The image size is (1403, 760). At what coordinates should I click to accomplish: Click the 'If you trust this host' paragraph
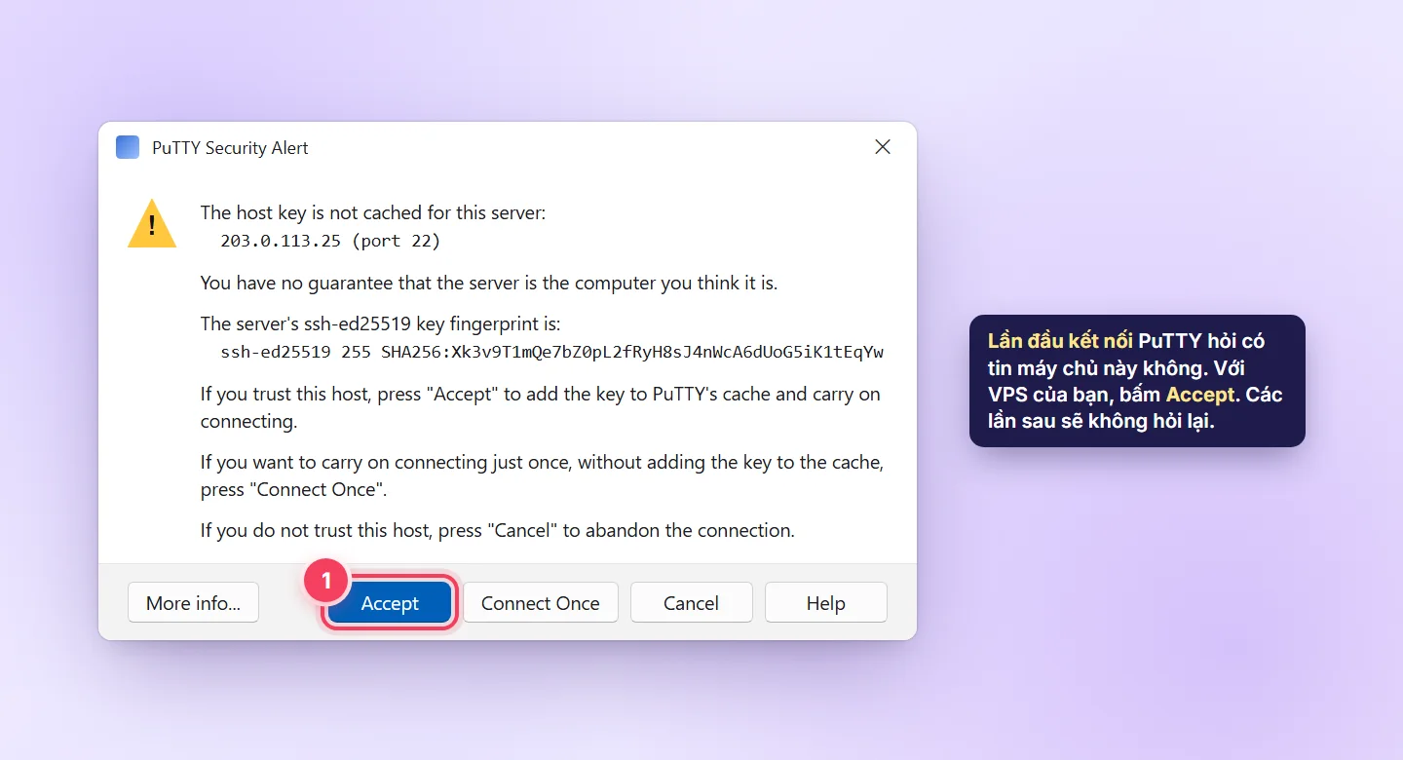pos(541,407)
